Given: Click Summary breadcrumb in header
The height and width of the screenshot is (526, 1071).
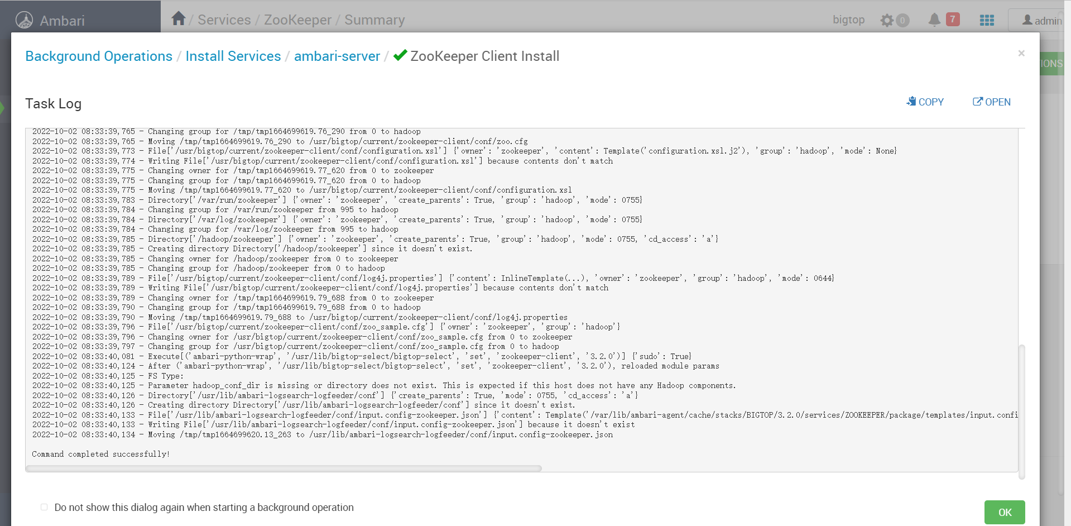Looking at the screenshot, I should pos(374,20).
